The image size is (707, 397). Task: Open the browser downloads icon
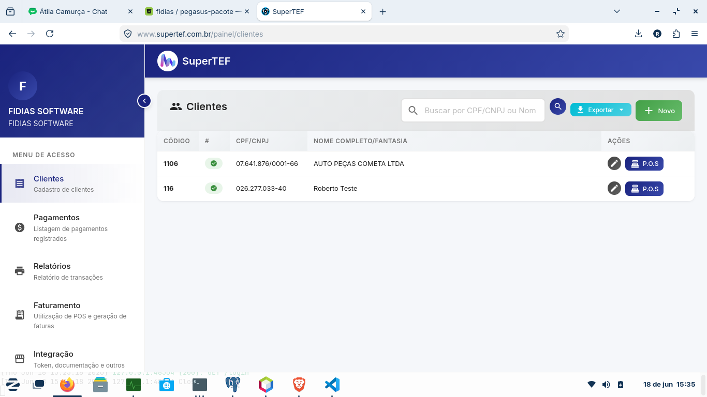(638, 34)
